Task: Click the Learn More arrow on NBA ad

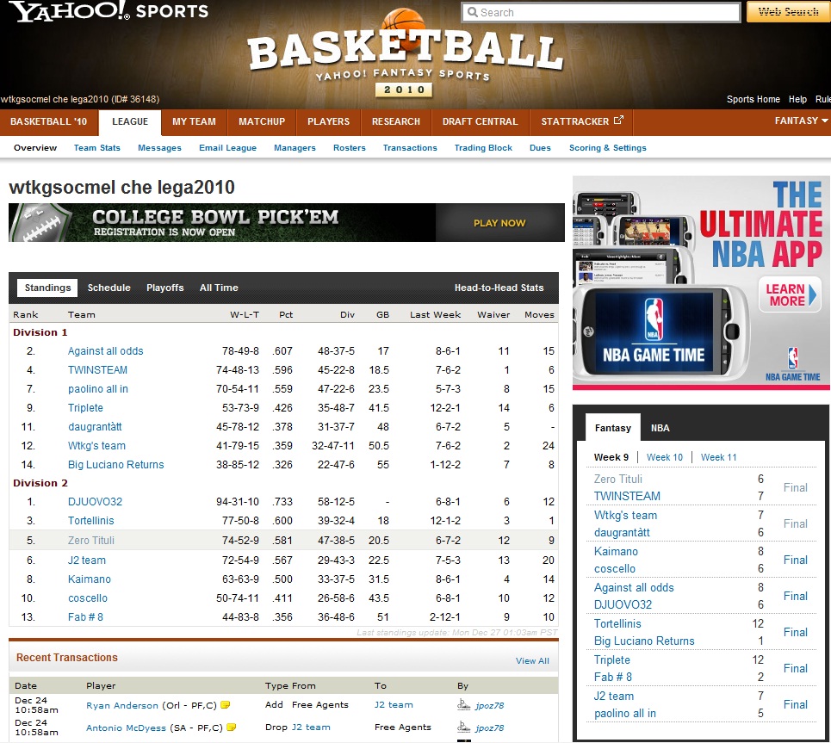Action: click(791, 295)
